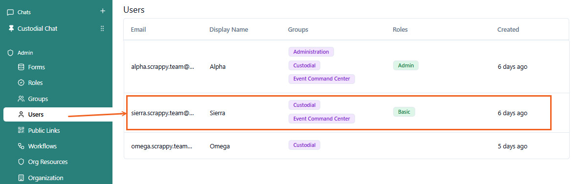Click the Chats section label
Screen dimensions: 579x184
[24, 12]
